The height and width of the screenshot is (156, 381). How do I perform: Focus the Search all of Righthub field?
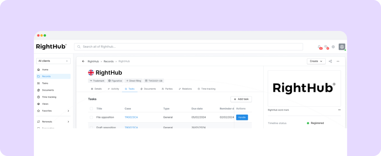coord(188,47)
